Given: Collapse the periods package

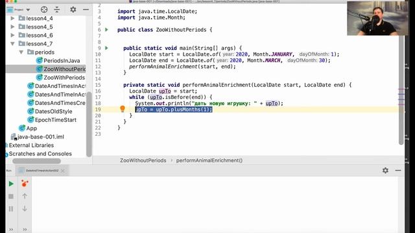Looking at the screenshot, I should pyautogui.click(x=21, y=52).
